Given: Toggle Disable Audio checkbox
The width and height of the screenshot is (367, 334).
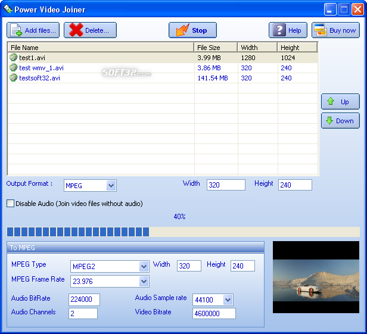Looking at the screenshot, I should point(10,203).
